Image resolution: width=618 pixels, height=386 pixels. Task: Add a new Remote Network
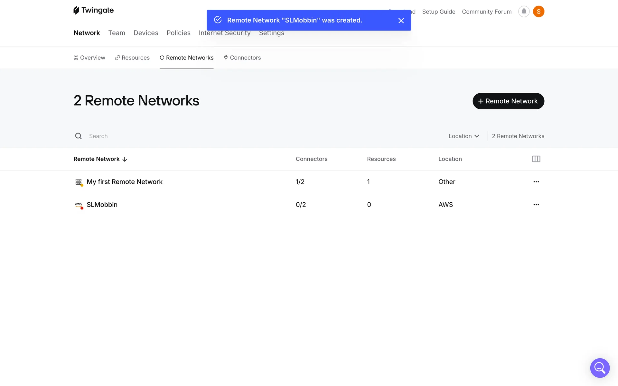(508, 101)
